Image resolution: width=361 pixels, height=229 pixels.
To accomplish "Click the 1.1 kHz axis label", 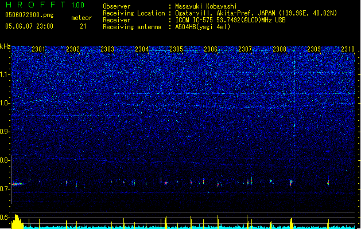I will point(5,74).
